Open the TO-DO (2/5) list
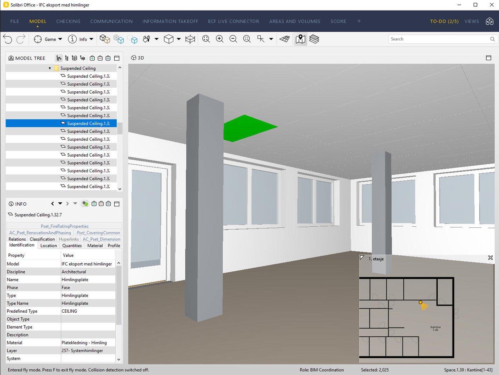This screenshot has height=375, width=499. coord(444,21)
